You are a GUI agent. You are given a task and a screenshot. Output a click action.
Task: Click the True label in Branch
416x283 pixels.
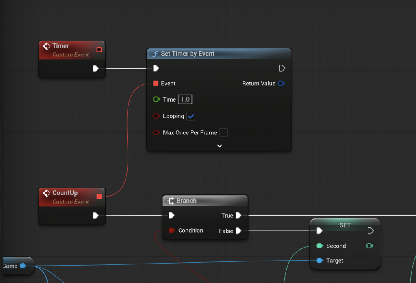click(227, 216)
